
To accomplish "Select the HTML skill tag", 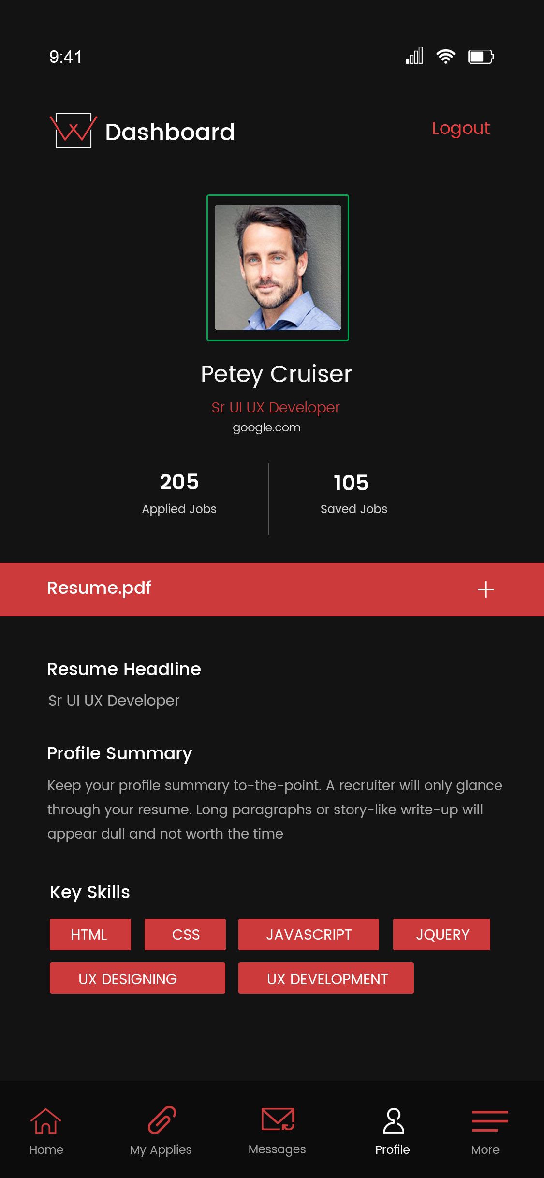I will [x=90, y=934].
